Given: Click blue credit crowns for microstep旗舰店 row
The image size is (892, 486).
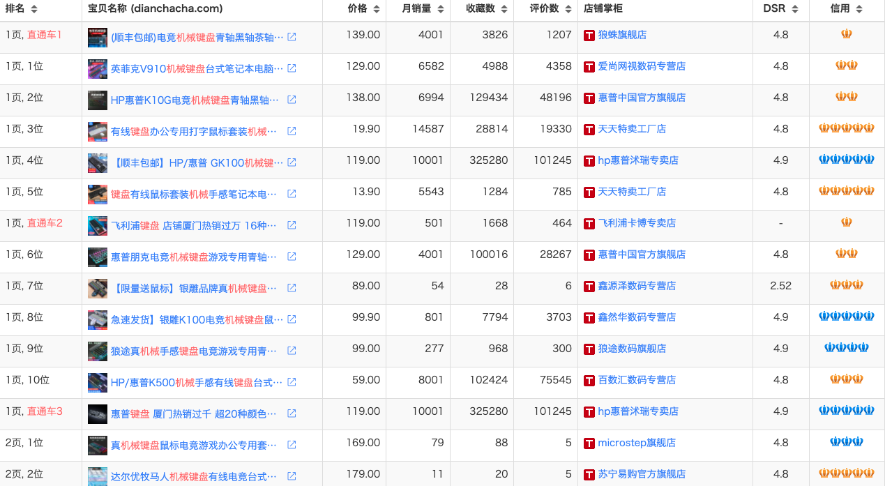Looking at the screenshot, I should pyautogui.click(x=847, y=442).
